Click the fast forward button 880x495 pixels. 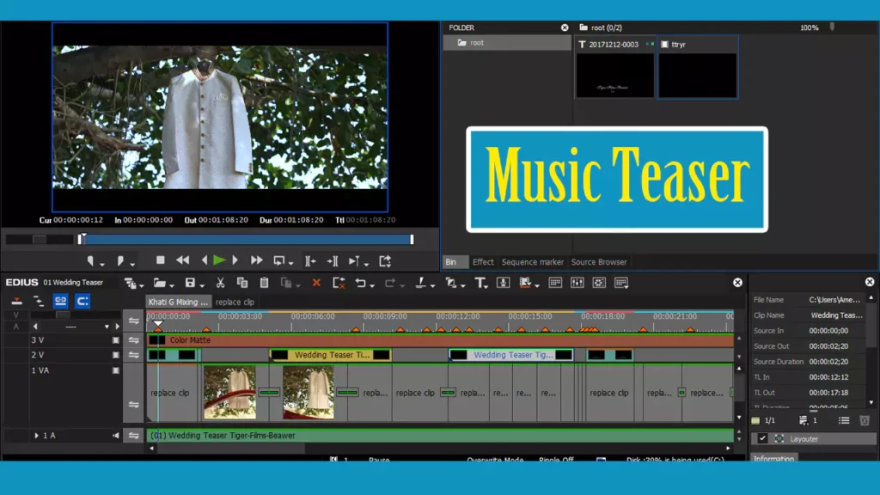[x=256, y=260]
